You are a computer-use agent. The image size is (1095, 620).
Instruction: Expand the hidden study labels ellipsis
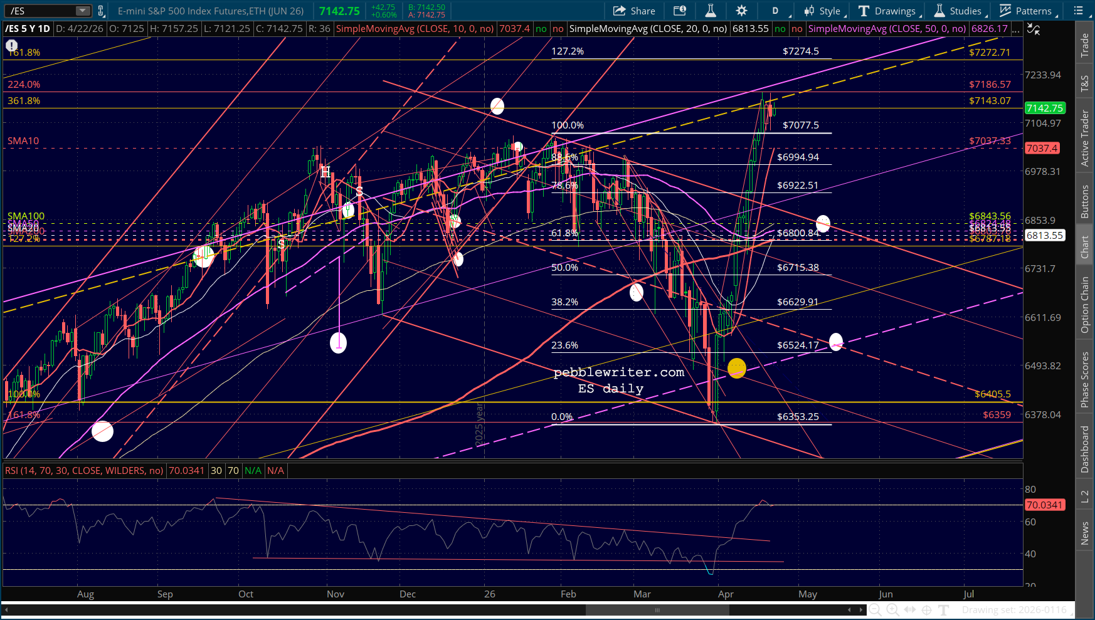point(1015,29)
